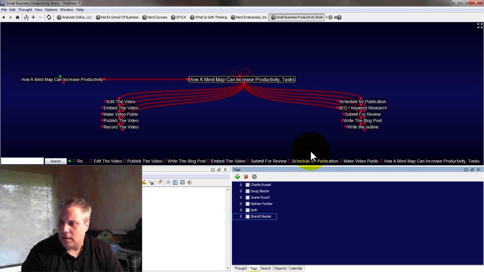
Task: Open What Is Seth Thinking pin
Action: [209, 17]
